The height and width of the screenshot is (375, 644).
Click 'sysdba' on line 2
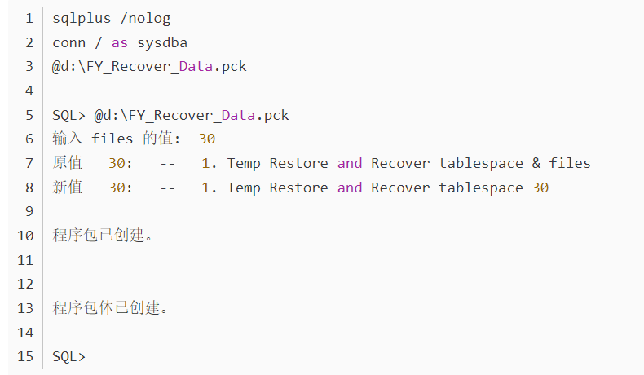162,42
